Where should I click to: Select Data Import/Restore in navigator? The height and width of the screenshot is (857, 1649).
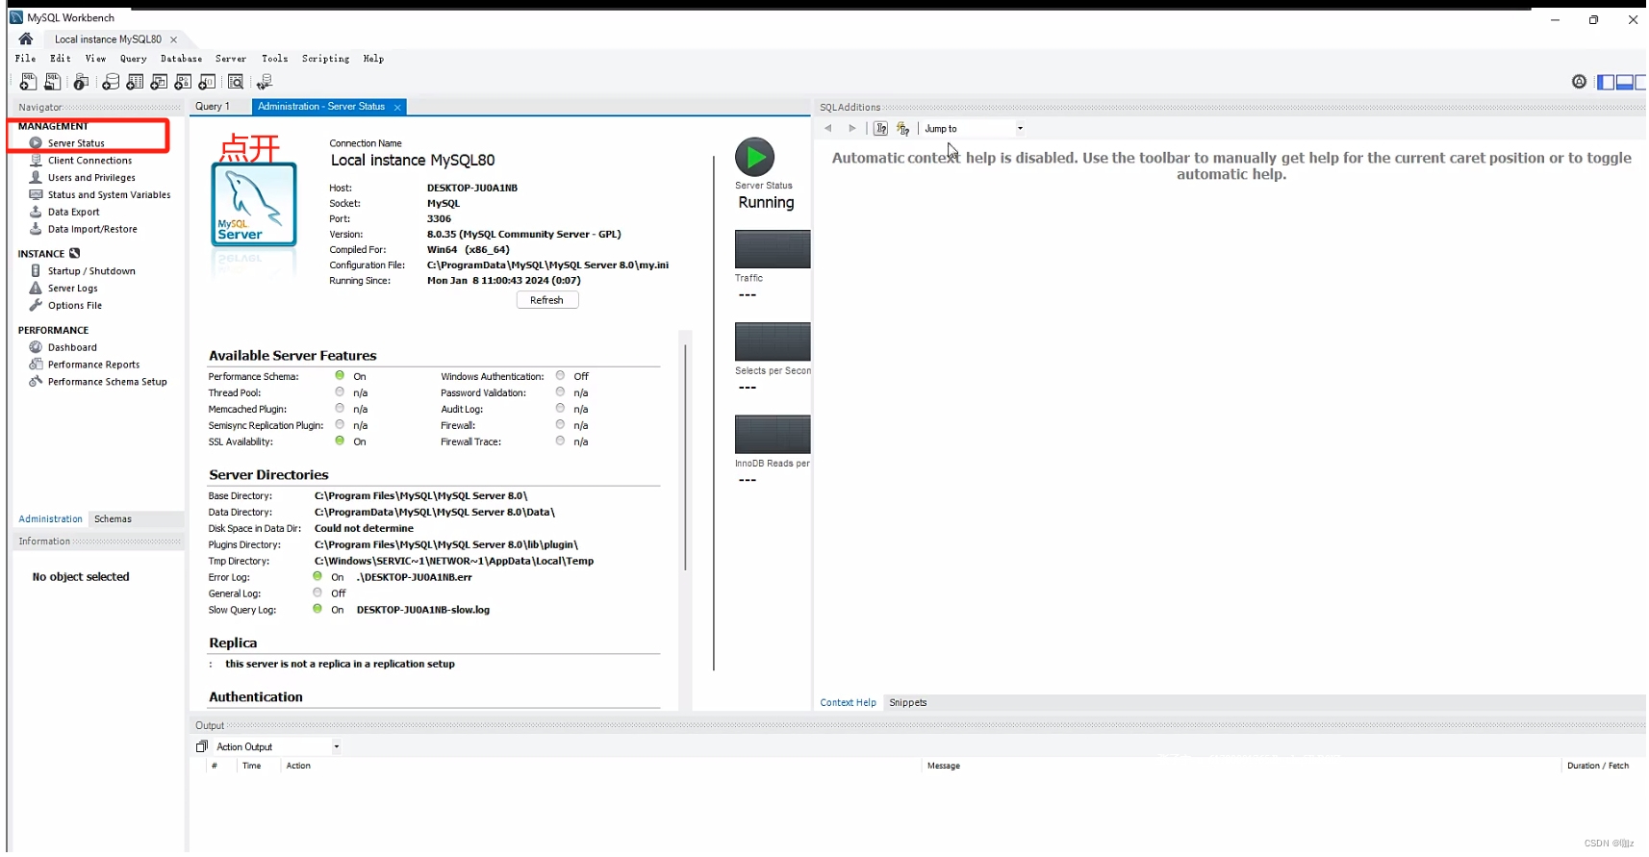pyautogui.click(x=92, y=230)
